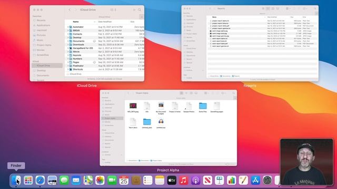Expand the Documents folder in iCloud Drive list

click(x=68, y=41)
